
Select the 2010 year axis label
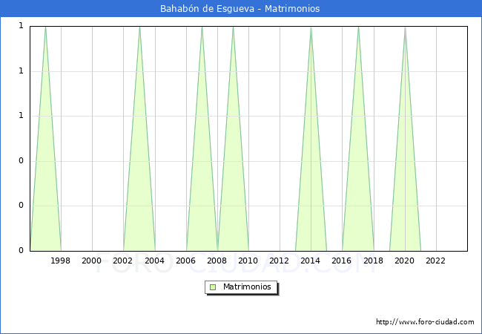click(x=248, y=261)
